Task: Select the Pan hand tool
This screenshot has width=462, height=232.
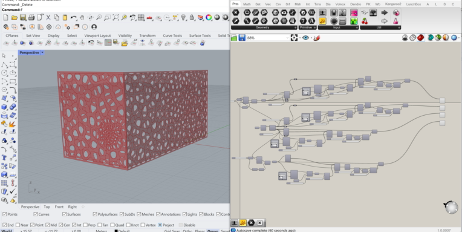Action: pos(82,18)
